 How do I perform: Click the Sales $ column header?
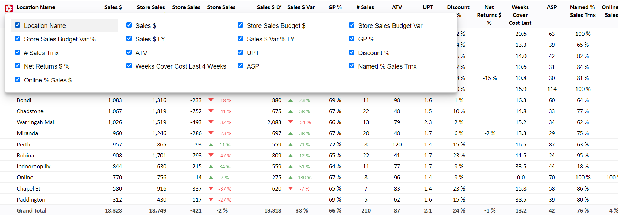pos(113,7)
